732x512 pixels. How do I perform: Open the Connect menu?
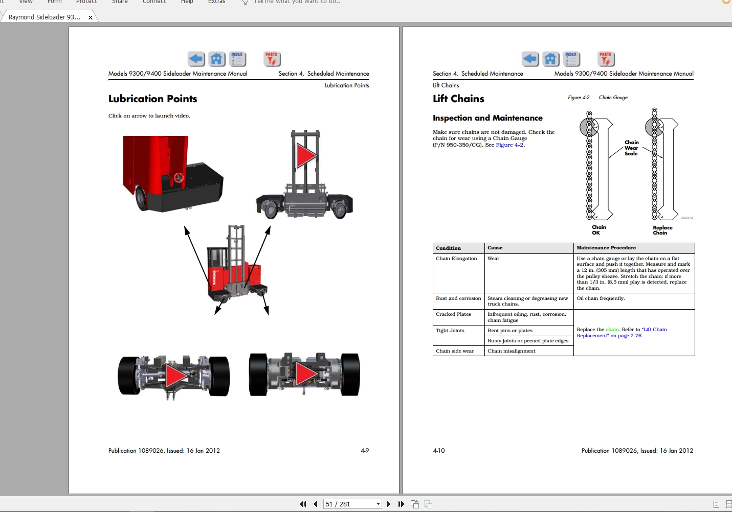pos(154,2)
